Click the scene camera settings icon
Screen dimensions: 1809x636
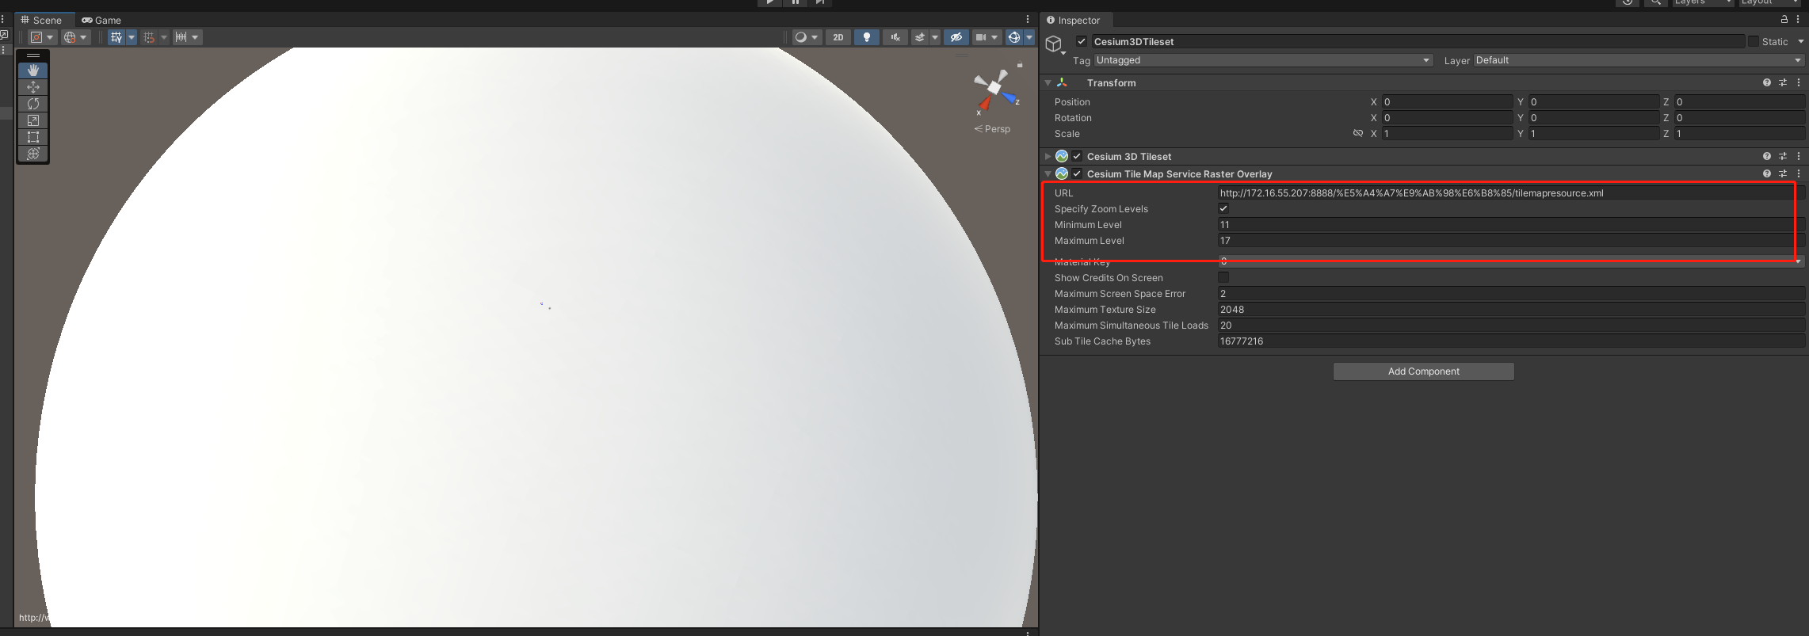click(x=981, y=37)
